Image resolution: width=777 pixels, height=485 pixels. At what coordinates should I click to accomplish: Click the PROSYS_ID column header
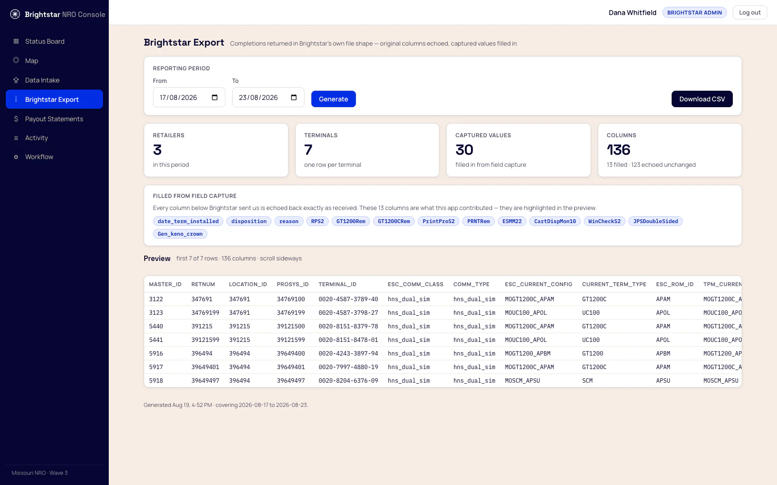coord(293,284)
